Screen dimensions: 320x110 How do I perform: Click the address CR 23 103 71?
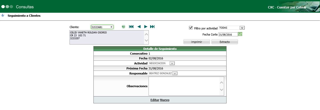78,36
